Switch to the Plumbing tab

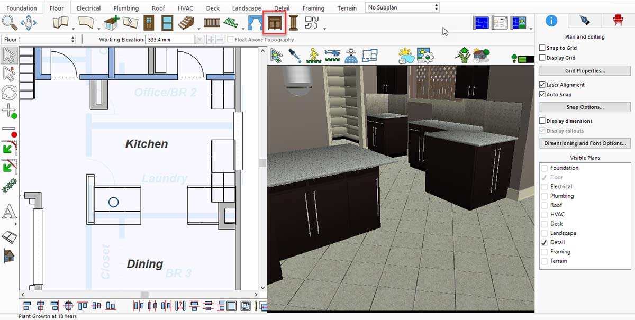(x=126, y=8)
